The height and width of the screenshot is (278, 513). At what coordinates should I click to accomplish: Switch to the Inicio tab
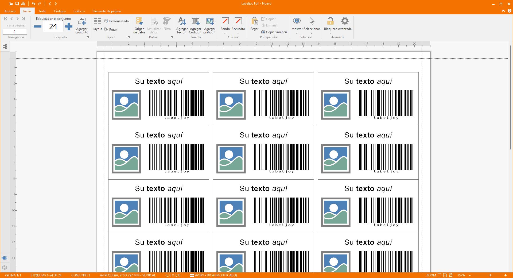[27, 11]
